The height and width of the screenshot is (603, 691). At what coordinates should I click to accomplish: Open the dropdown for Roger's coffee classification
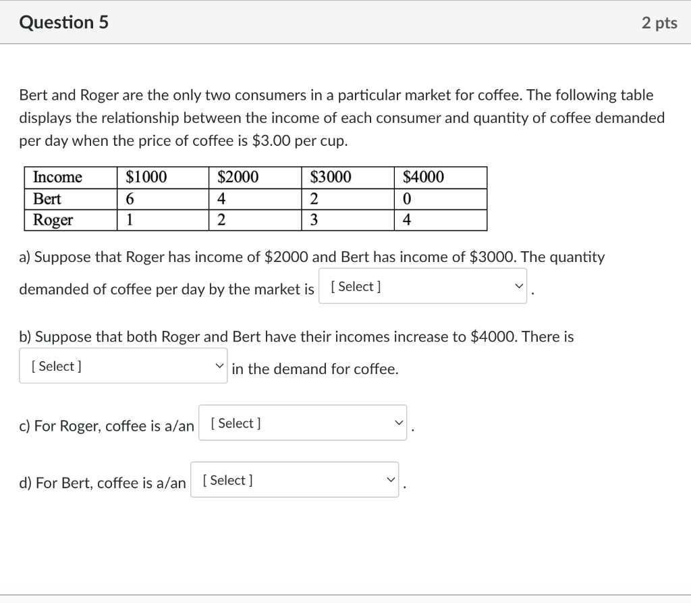(302, 422)
